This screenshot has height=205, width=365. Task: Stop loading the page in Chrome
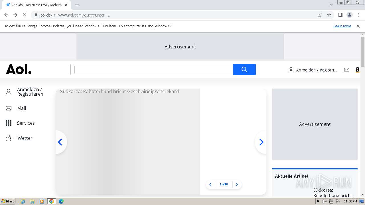tap(25, 15)
